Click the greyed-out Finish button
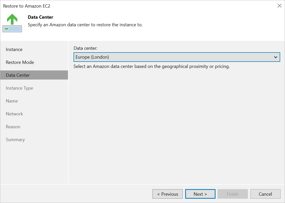Viewport: 285px width, 203px height. pyautogui.click(x=232, y=194)
